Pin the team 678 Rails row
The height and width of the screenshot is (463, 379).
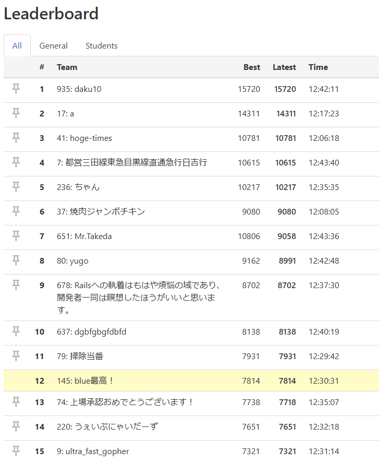click(x=16, y=284)
